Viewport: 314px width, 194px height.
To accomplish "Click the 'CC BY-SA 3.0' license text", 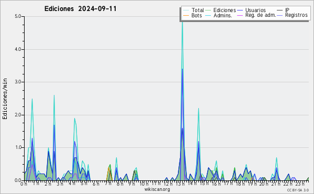I will pyautogui.click(x=298, y=190).
